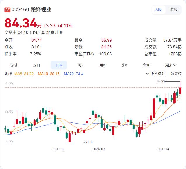Click the 2026-02 date axis label
The width and height of the screenshot is (186, 169).
pos(58,149)
